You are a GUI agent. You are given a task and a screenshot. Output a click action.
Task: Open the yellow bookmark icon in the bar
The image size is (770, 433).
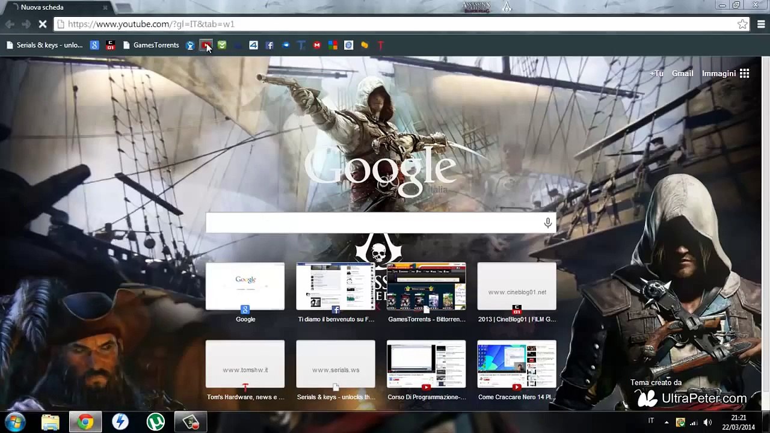click(365, 45)
